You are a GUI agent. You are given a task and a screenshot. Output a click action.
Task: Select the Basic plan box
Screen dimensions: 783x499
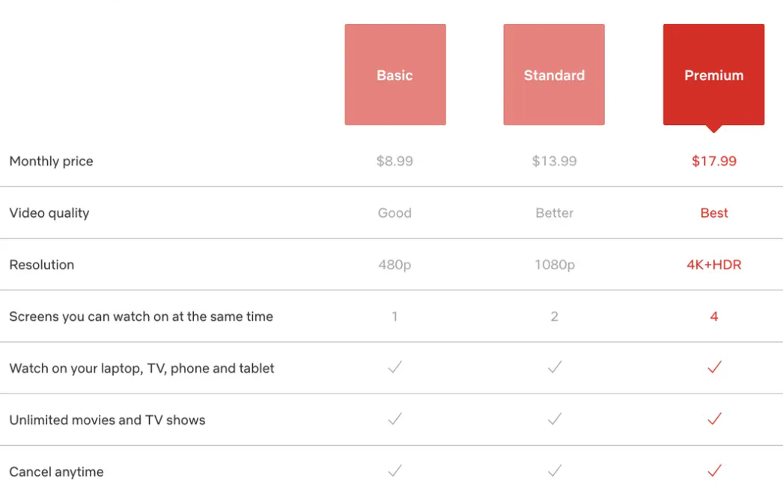[395, 75]
